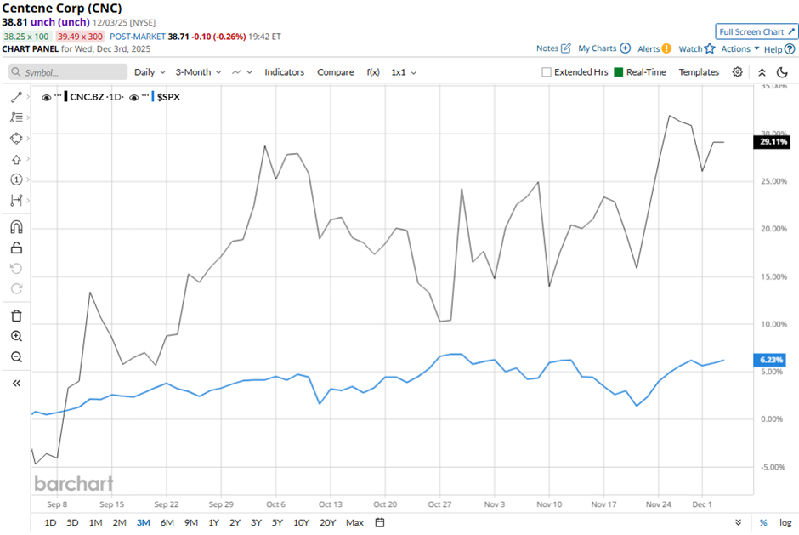The width and height of the screenshot is (799, 535).
Task: Click the black CNC.BZ color bar
Action: 65,97
